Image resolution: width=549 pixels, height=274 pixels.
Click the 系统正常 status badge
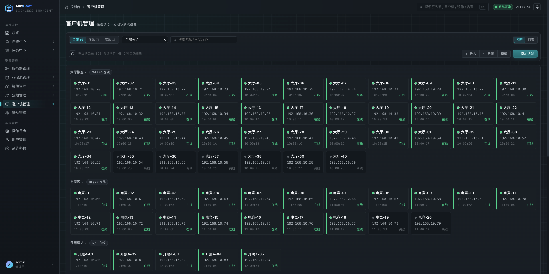pyautogui.click(x=503, y=7)
